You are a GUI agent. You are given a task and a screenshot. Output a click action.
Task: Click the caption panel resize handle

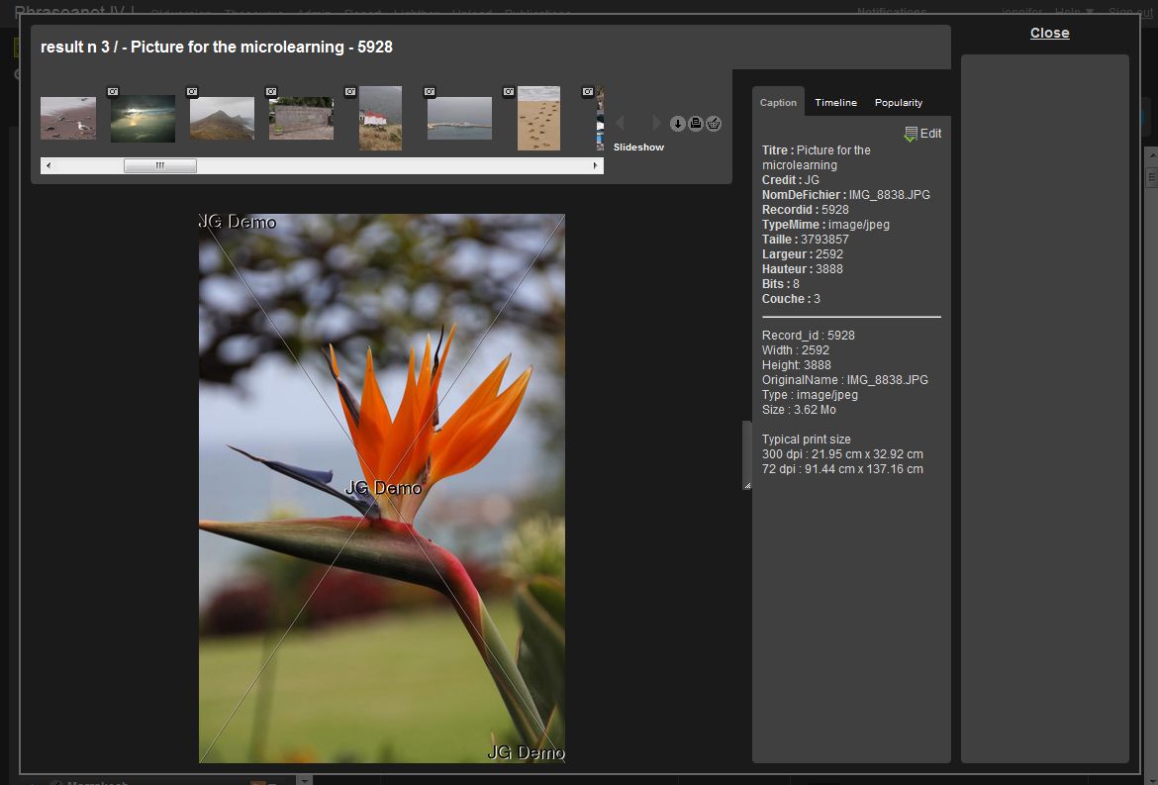coord(747,455)
